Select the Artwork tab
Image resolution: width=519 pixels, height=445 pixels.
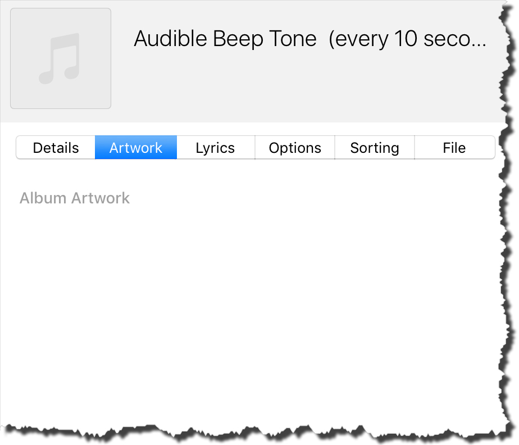[136, 148]
